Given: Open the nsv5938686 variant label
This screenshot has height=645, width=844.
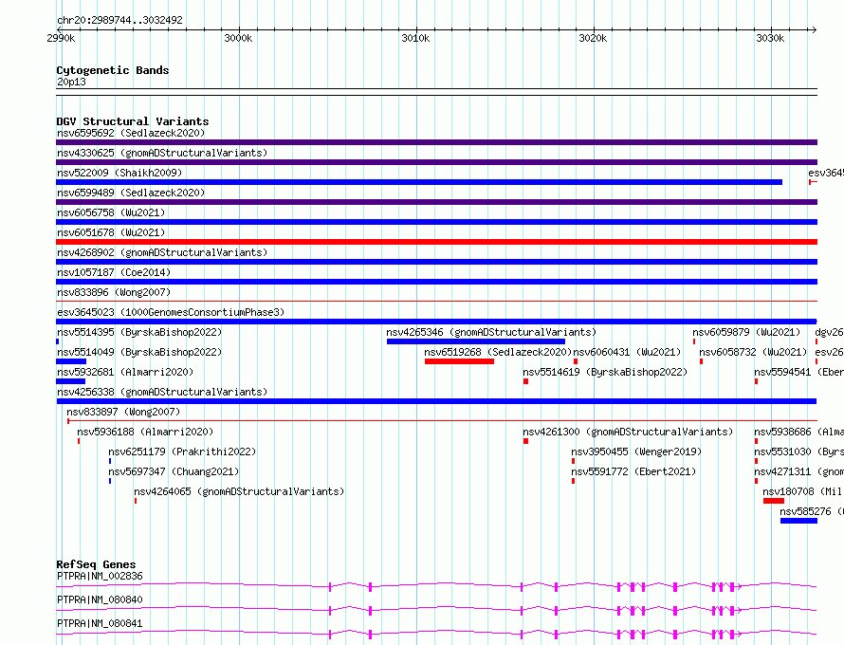Looking at the screenshot, I should tap(798, 432).
